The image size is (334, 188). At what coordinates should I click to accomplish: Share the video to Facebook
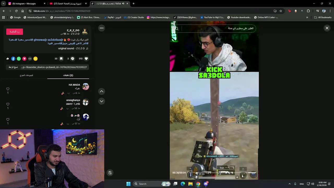pyautogui.click(x=13, y=59)
